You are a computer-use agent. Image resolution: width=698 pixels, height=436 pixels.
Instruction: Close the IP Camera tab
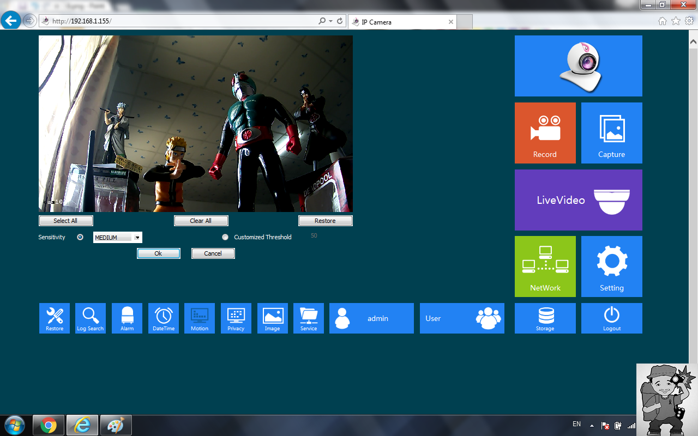[450, 22]
